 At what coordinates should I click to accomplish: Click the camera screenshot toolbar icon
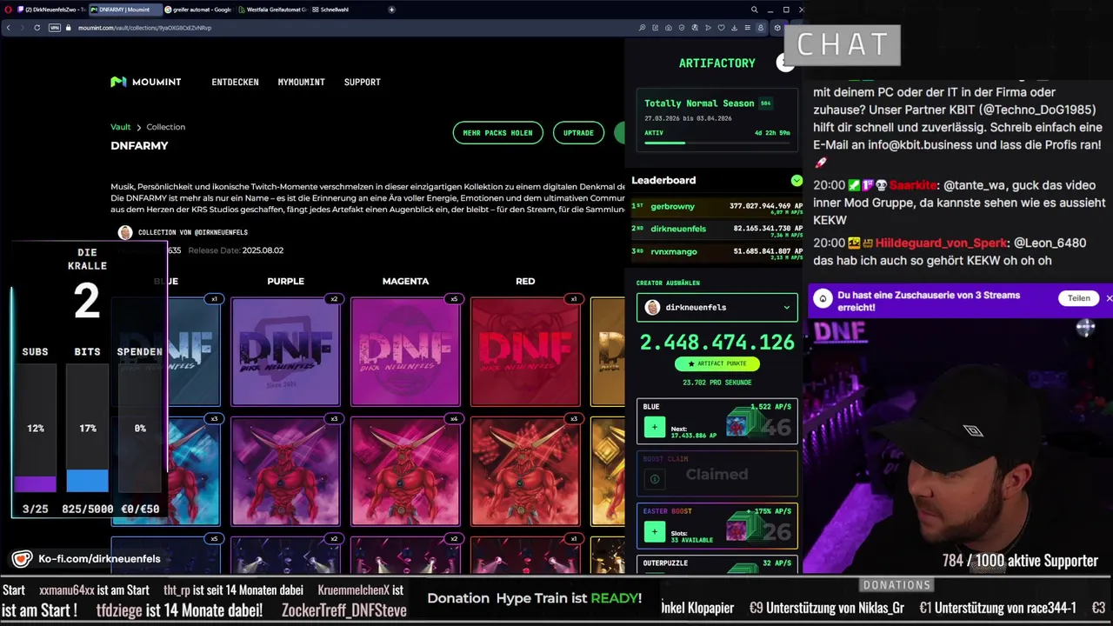669,28
